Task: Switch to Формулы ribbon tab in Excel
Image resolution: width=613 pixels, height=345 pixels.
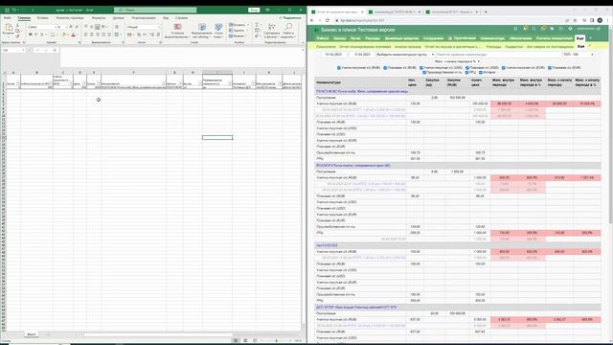Action: [99, 18]
